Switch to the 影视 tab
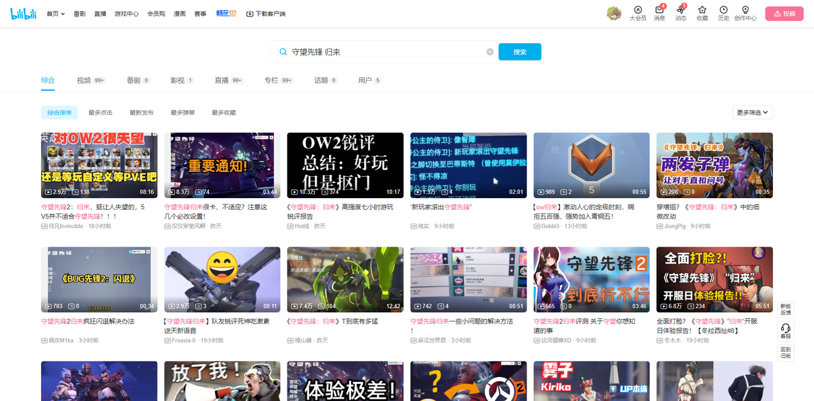This screenshot has height=401, width=814. point(182,81)
